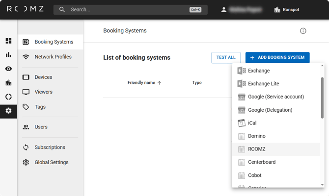Screen dimensions: 329x196
Task: Click the Ronspot organization building icon
Action: pyautogui.click(x=277, y=10)
